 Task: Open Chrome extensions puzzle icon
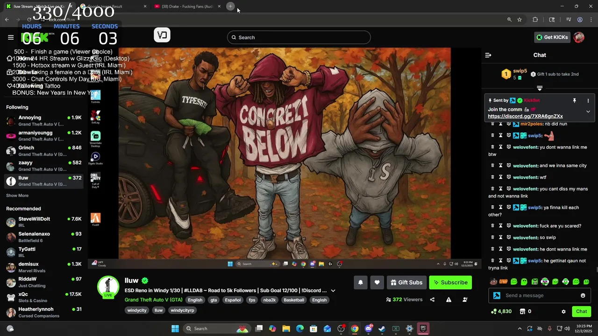click(x=535, y=20)
